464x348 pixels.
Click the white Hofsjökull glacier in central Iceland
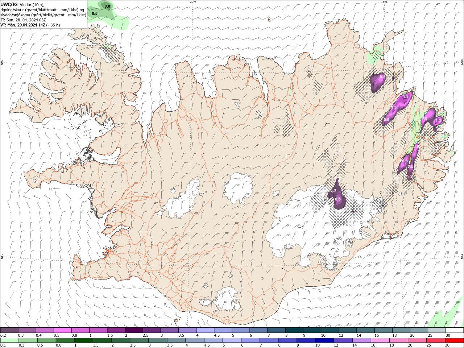[x=238, y=188]
